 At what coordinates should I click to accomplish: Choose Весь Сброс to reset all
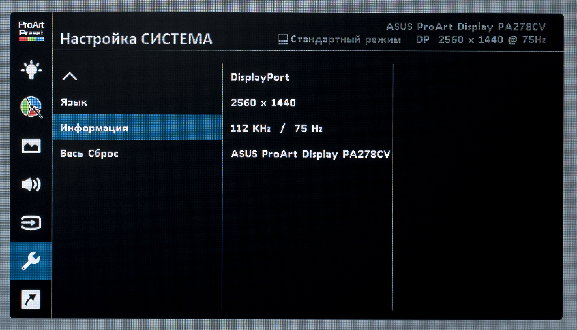(89, 154)
